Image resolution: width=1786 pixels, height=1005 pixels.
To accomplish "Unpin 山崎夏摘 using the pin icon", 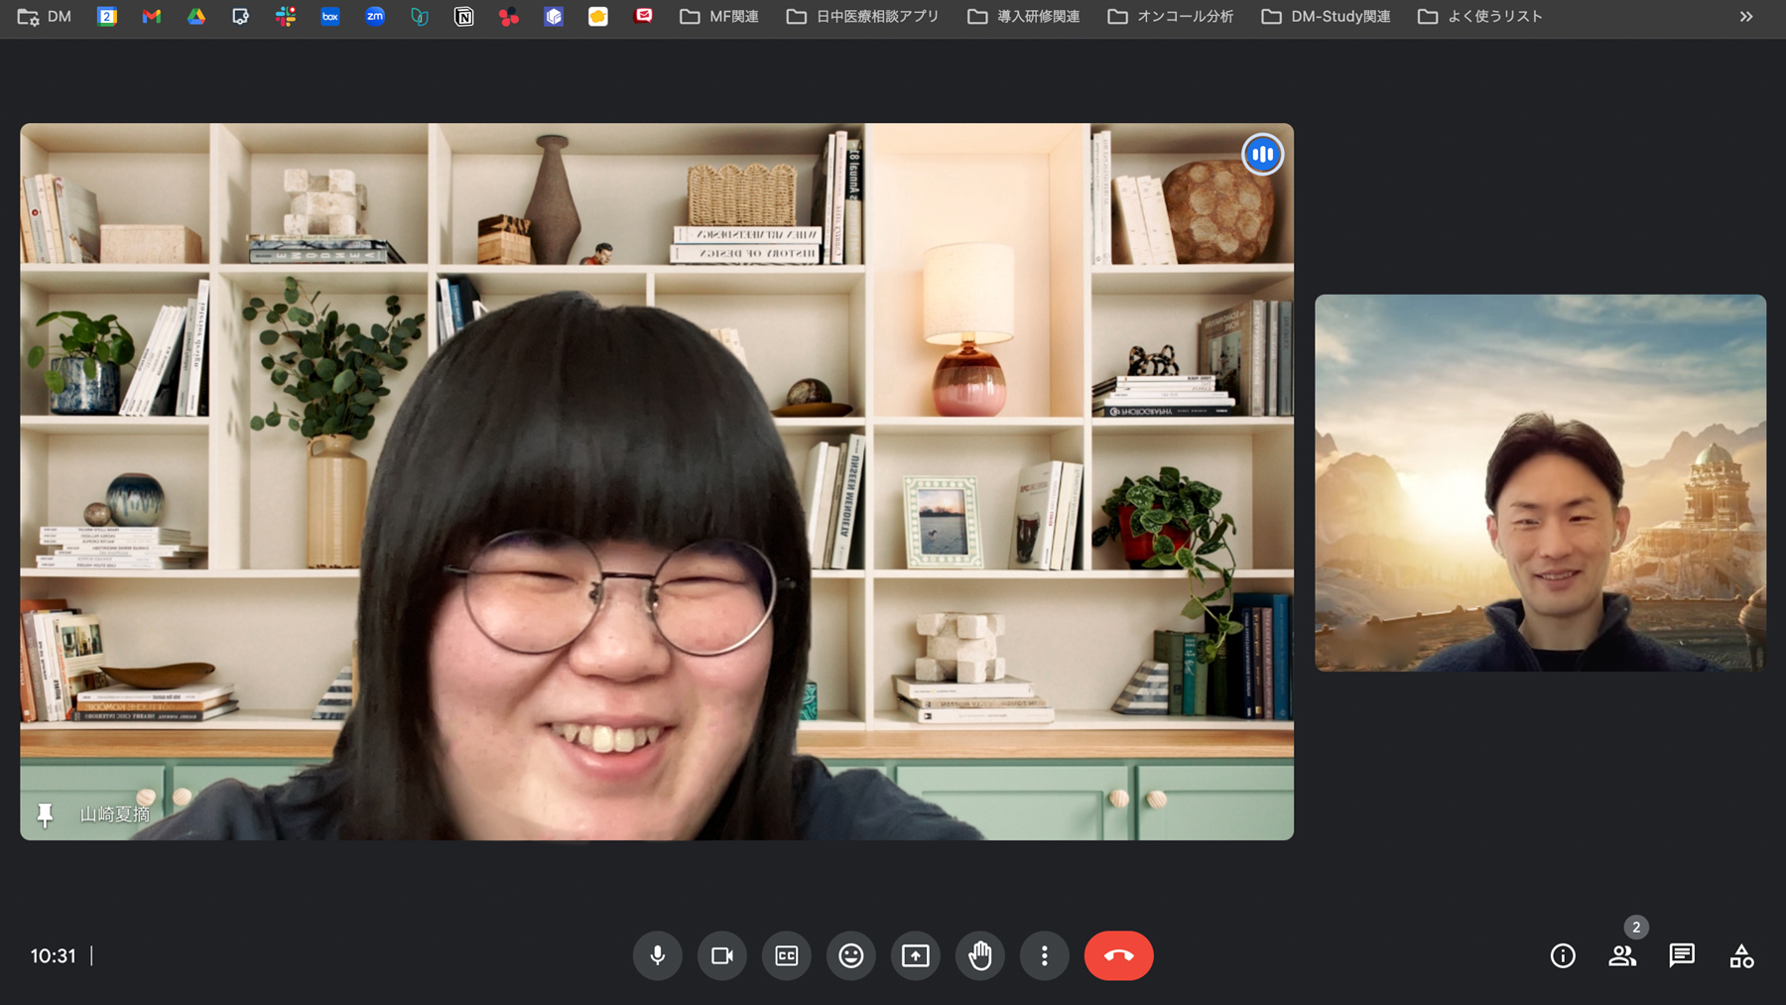I will coord(45,815).
